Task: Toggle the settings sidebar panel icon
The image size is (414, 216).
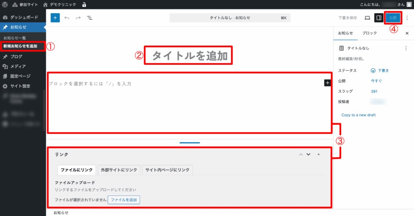Action: [x=379, y=18]
